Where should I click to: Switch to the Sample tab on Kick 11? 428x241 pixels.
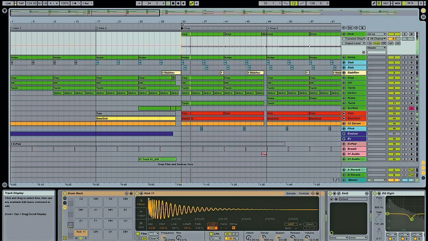[x=290, y=194]
